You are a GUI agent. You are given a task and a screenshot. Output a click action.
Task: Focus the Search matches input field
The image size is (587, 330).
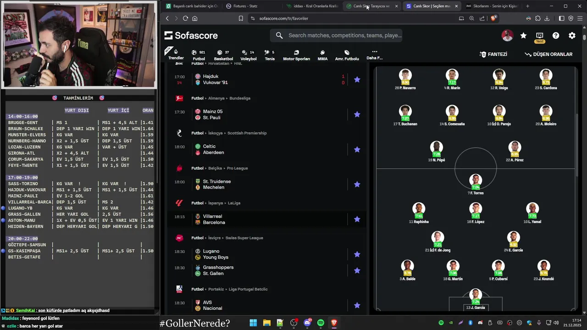click(x=336, y=35)
